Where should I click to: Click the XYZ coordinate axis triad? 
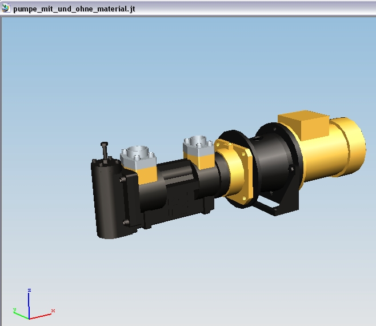click(33, 304)
